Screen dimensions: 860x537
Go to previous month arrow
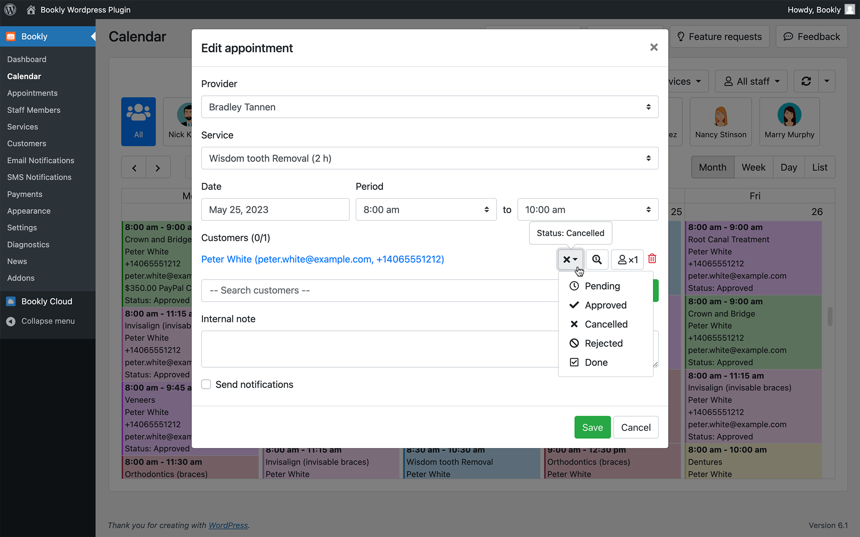click(x=134, y=168)
